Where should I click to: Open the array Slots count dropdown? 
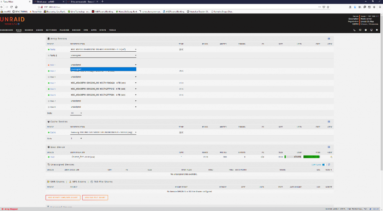coord(76,113)
